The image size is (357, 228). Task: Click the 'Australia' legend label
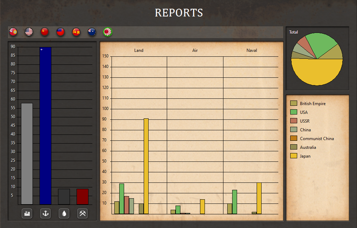click(x=308, y=147)
